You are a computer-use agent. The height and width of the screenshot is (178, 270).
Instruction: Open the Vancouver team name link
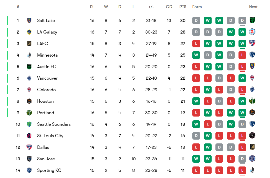pos(47,78)
